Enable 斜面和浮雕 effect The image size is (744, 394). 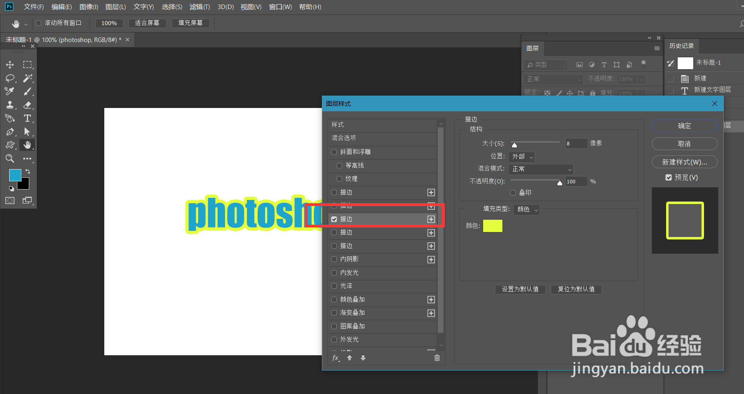click(334, 152)
